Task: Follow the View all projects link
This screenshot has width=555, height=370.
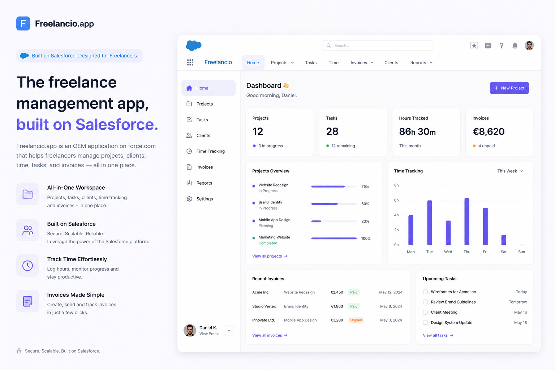Action: [x=270, y=256]
